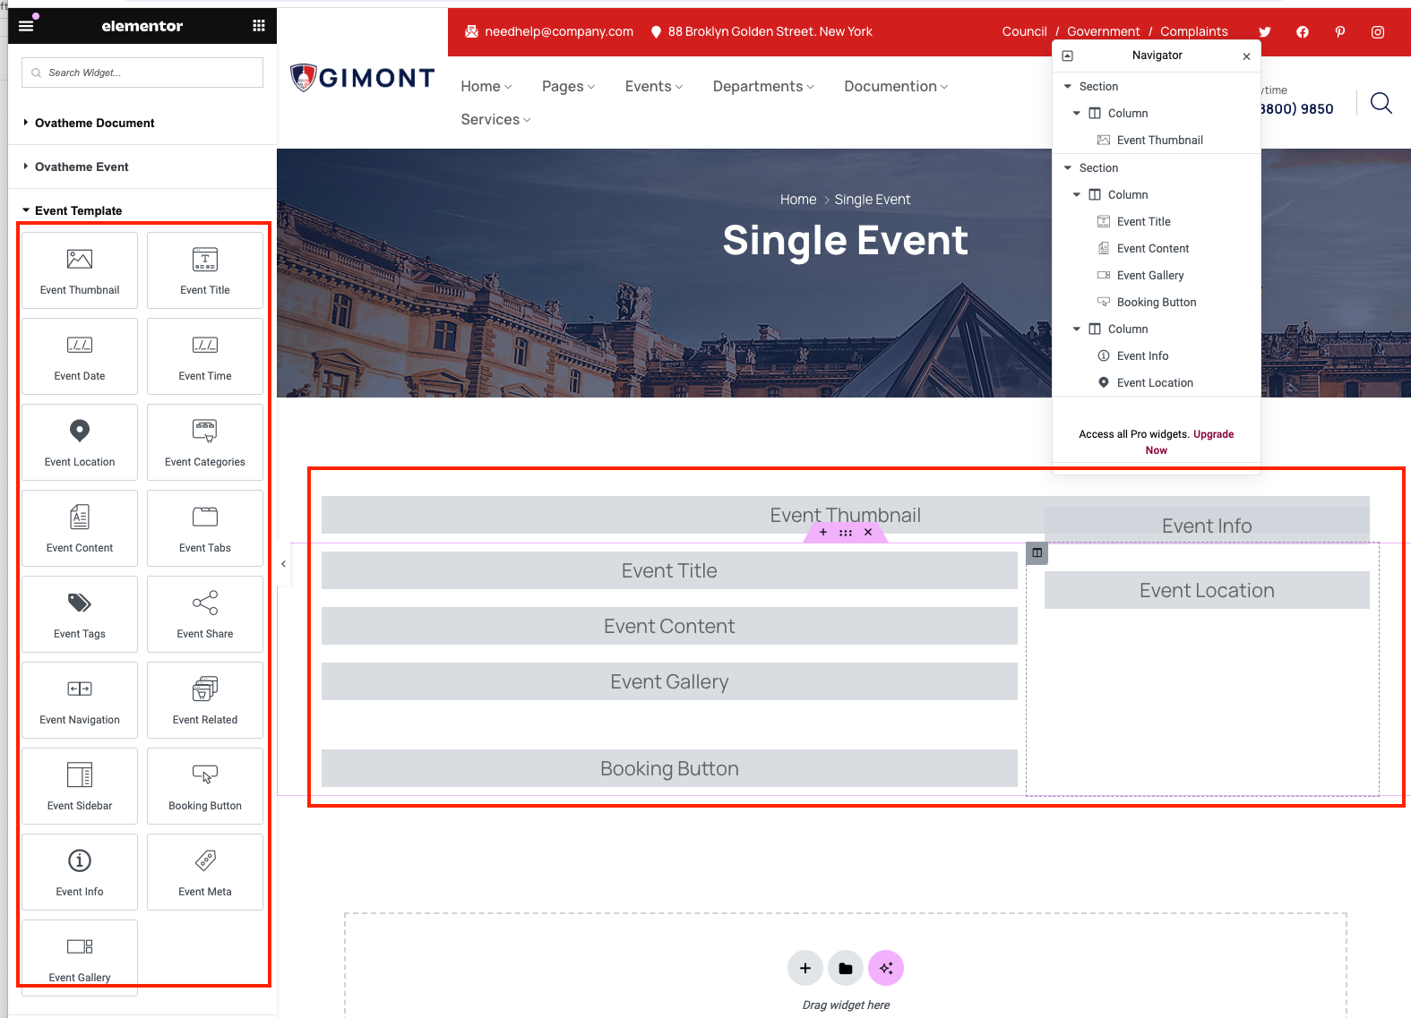Screen dimensions: 1411x1018
Task: Open the Departments menu dropdown
Action: pyautogui.click(x=762, y=87)
